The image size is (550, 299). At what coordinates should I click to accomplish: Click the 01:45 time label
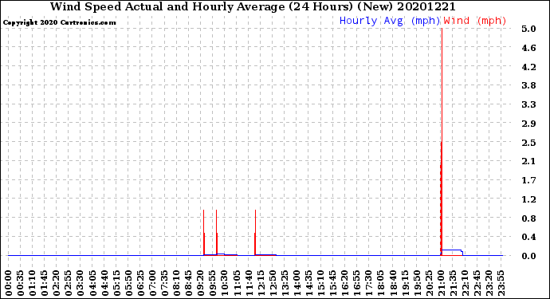point(45,283)
